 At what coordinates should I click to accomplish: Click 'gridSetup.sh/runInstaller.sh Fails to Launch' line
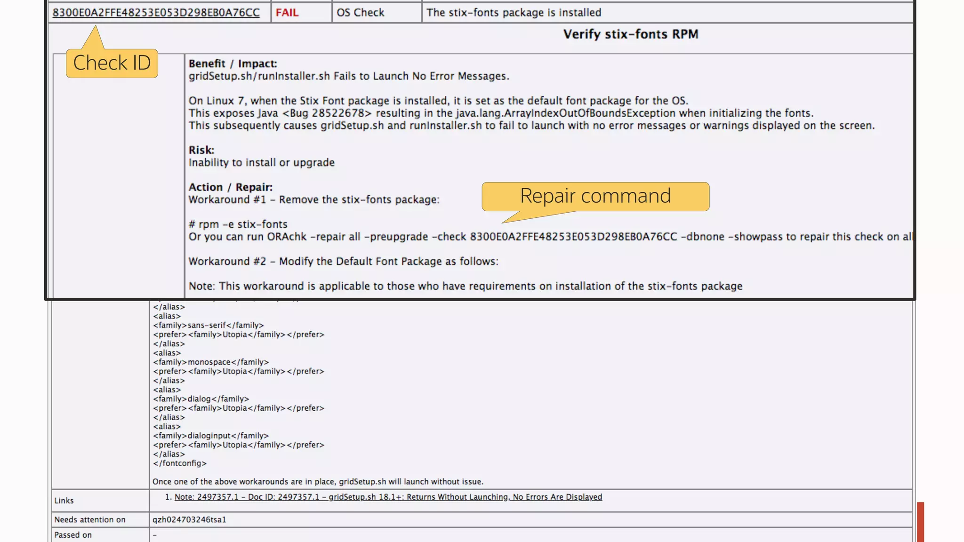(x=349, y=76)
